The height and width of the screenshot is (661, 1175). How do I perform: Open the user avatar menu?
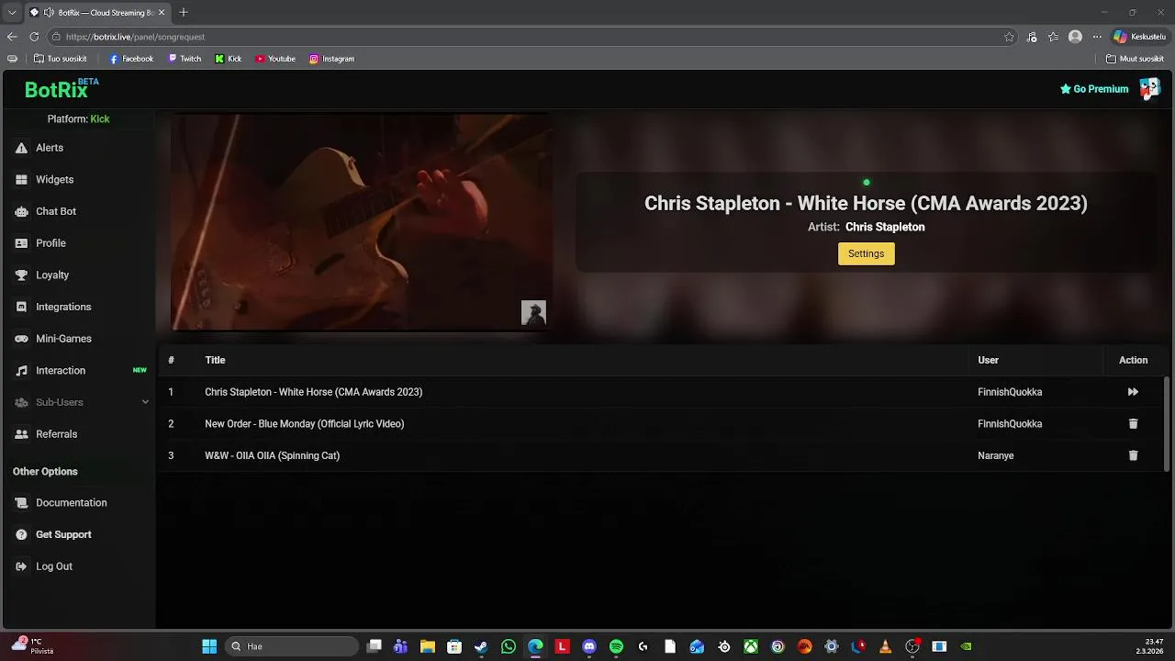click(x=1149, y=89)
